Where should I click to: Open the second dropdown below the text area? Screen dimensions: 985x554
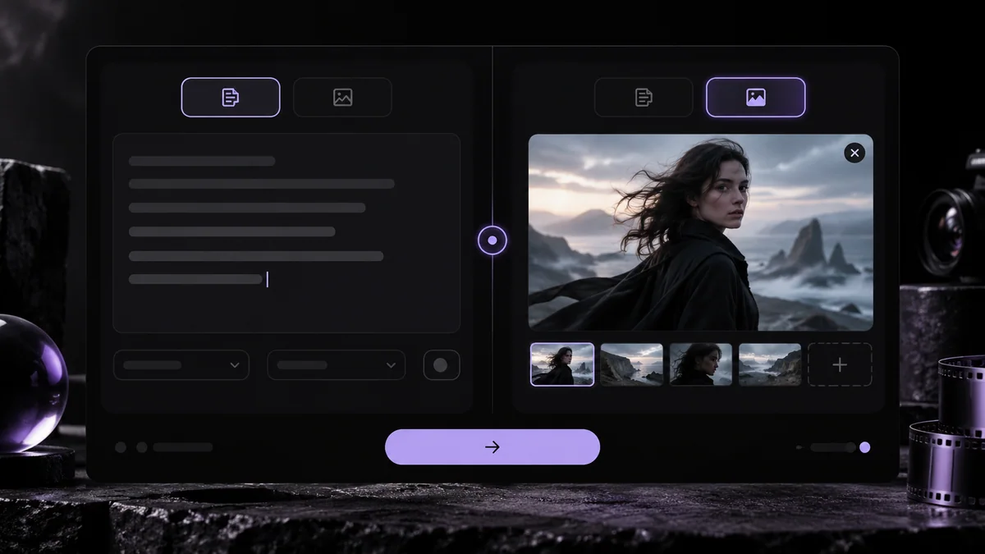click(x=337, y=365)
